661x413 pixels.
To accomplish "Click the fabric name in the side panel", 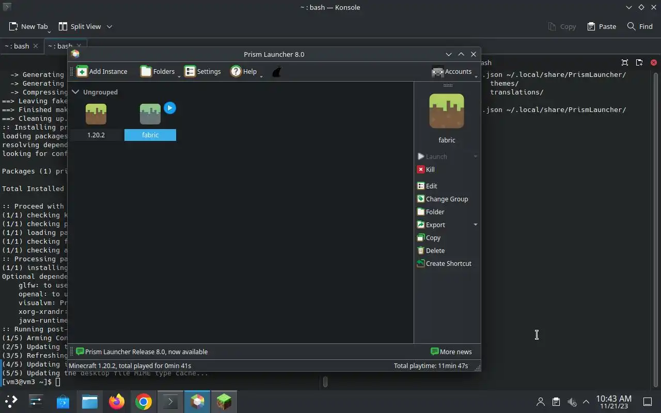I will (x=447, y=140).
